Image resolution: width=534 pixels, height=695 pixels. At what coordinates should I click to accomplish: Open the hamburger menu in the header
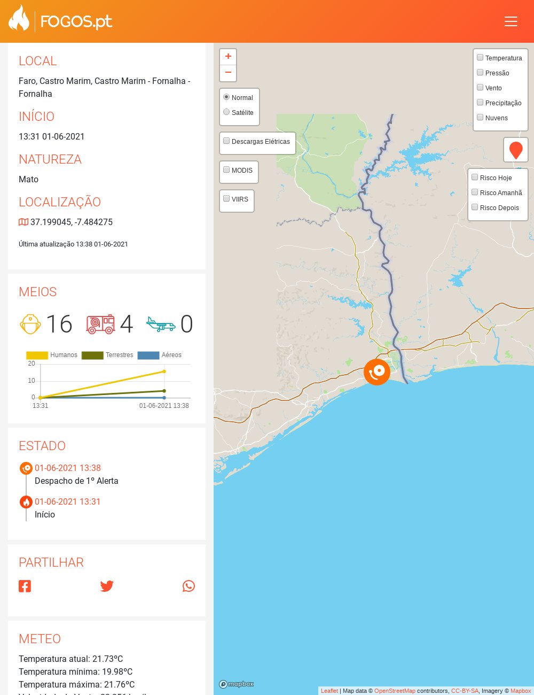point(511,21)
